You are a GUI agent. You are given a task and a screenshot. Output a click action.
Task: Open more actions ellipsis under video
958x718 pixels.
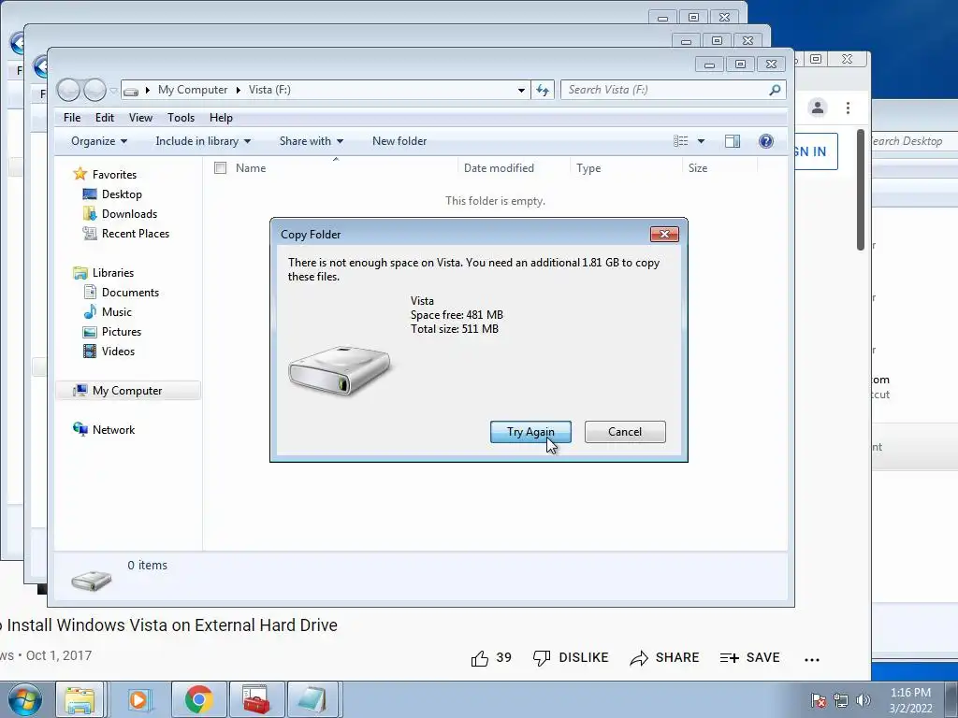[812, 659]
